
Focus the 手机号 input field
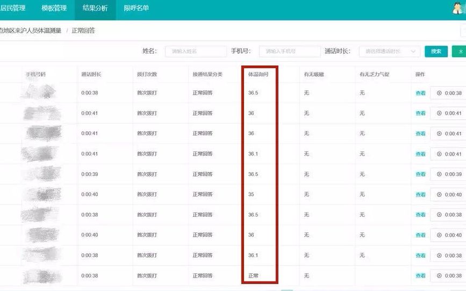click(289, 52)
